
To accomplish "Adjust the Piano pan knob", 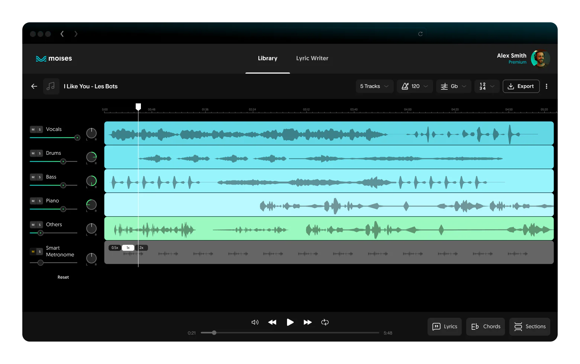I will pyautogui.click(x=91, y=205).
